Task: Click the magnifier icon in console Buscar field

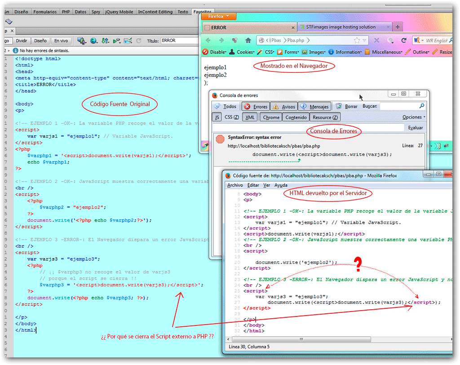Action: coord(422,106)
